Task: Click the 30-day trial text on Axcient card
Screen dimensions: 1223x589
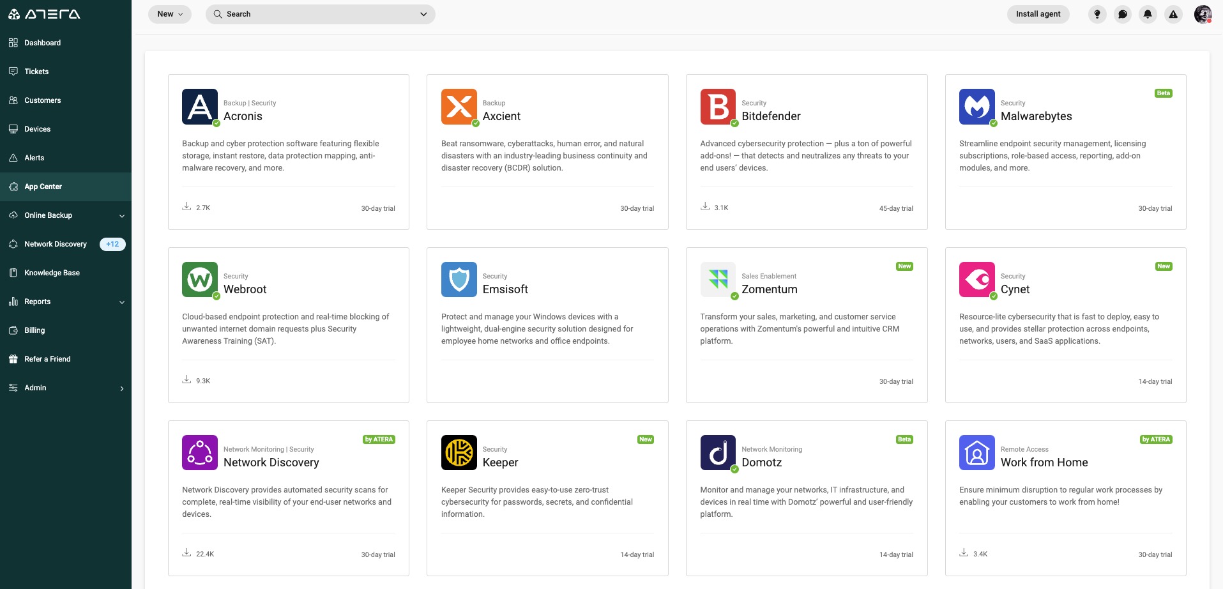Action: click(637, 208)
